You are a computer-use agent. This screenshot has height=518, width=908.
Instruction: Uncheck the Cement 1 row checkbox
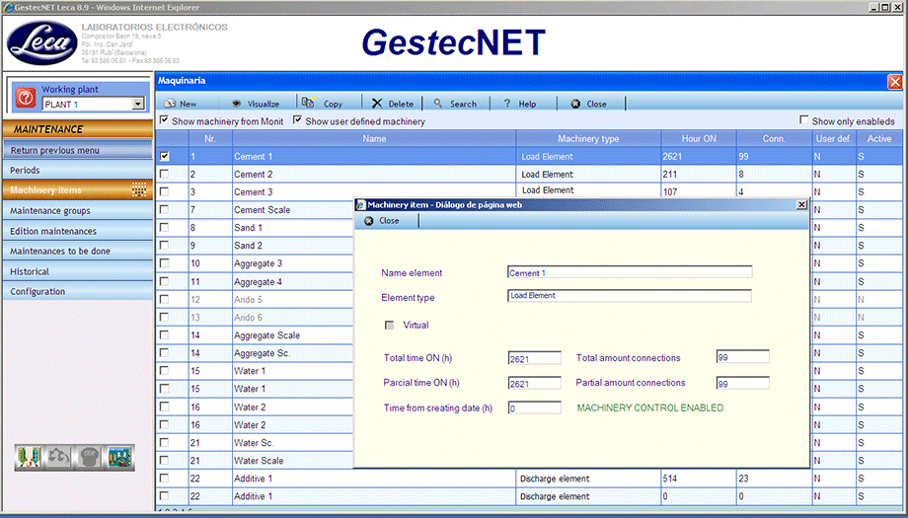[165, 156]
